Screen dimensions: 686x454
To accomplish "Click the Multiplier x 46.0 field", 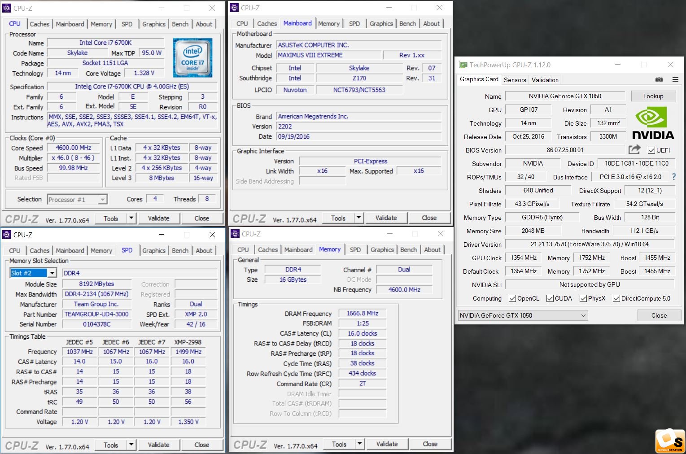I will pos(73,158).
